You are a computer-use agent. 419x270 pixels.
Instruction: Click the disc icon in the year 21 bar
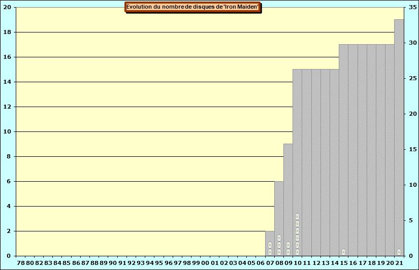point(399,252)
